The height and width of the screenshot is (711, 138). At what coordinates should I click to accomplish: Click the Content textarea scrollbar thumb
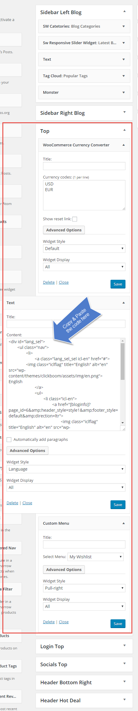click(x=122, y=362)
